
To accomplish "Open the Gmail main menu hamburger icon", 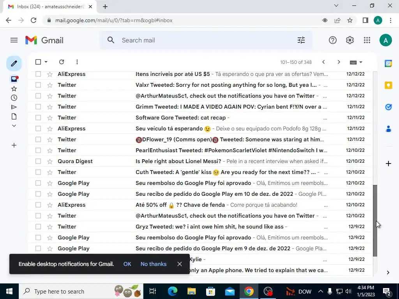I will click(14, 40).
